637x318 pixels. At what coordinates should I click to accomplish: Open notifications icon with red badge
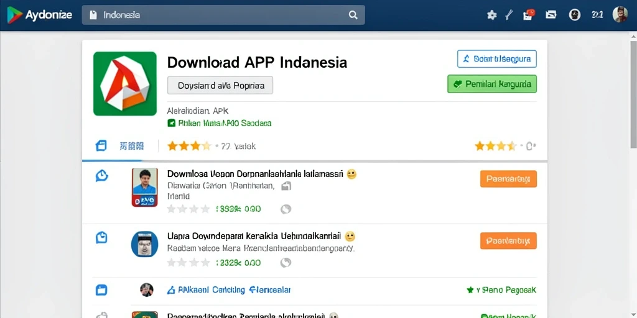click(529, 15)
